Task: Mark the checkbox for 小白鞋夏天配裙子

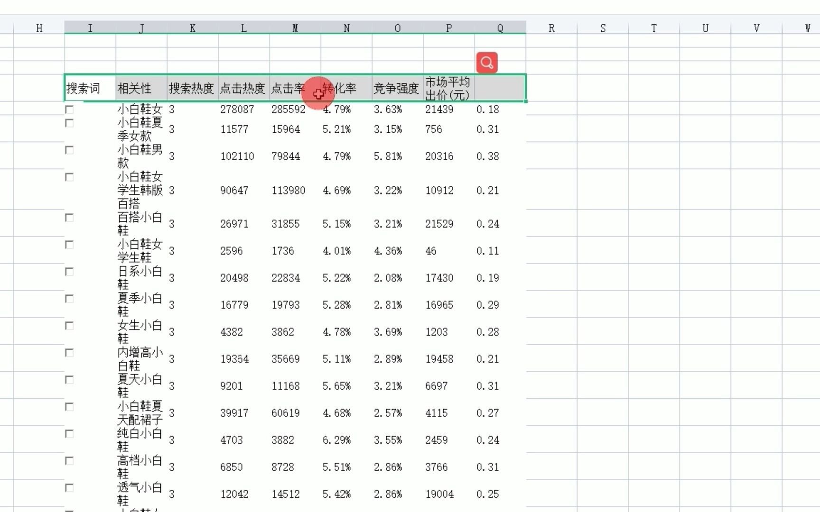Action: (69, 406)
